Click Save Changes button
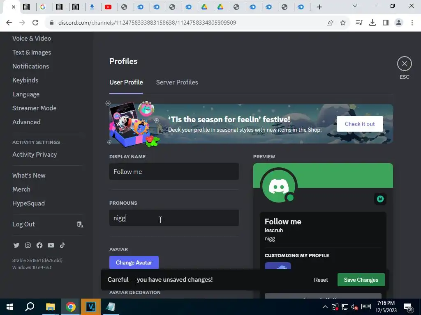Screen dimensions: 421x315 pyautogui.click(x=361, y=280)
